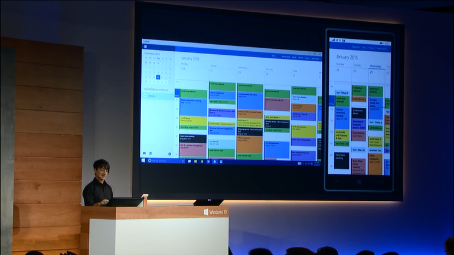The image size is (454, 255).
Task: Open Friday's yellow lunch event on desktop
Action: tap(303, 131)
